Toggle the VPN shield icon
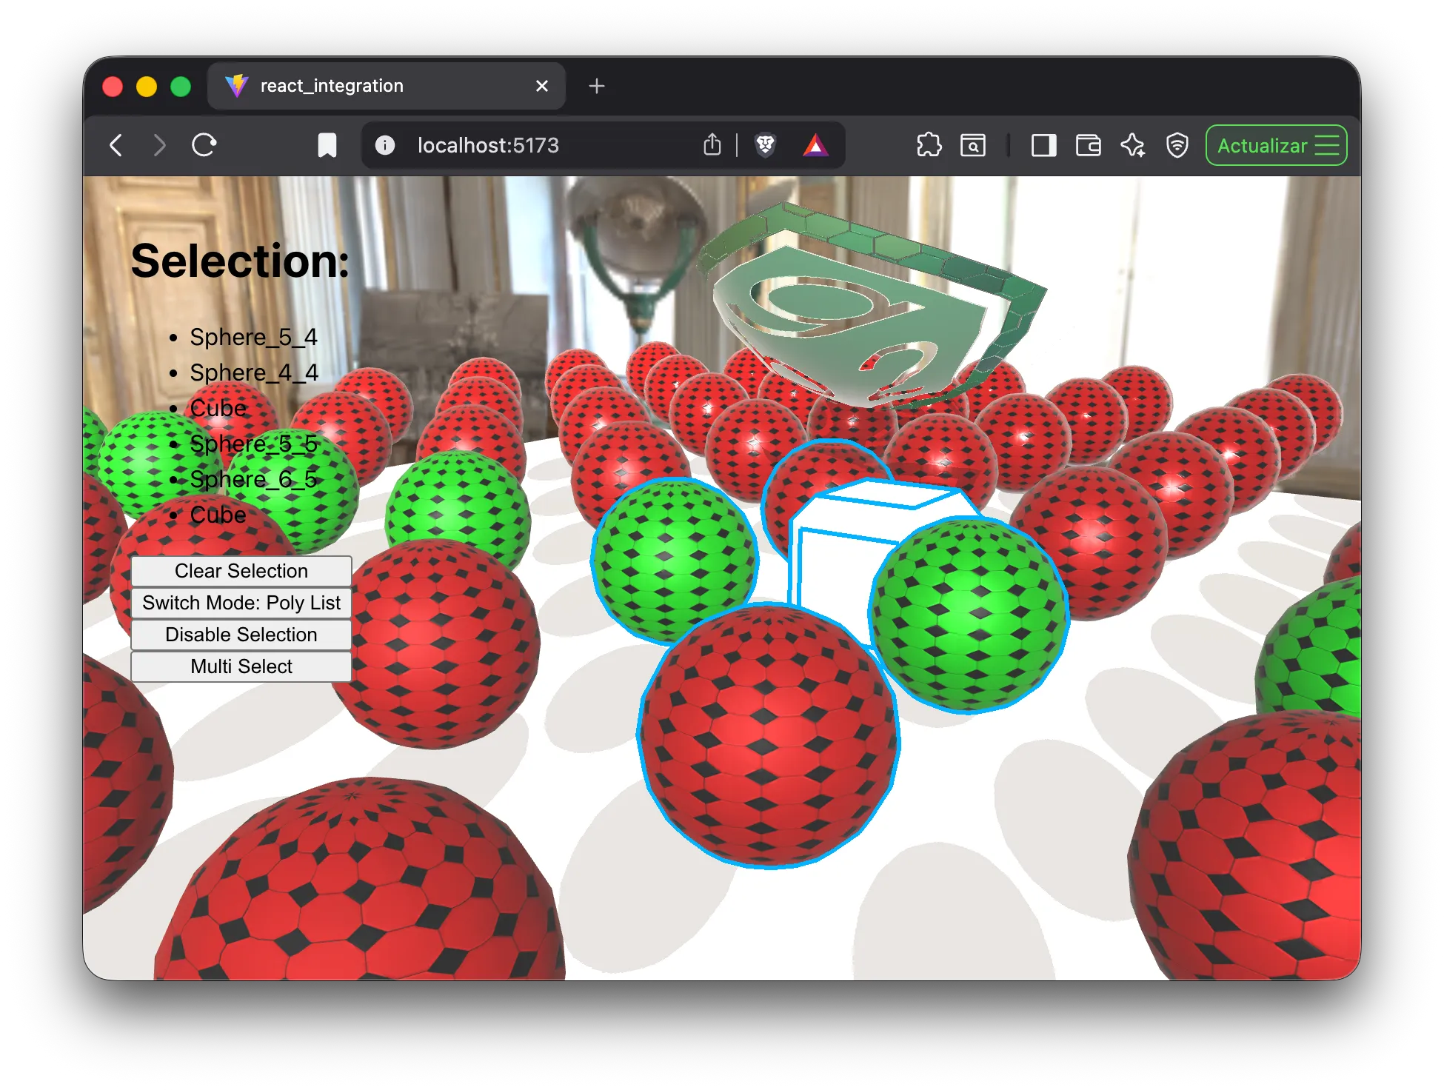This screenshot has height=1090, width=1444. pos(1177,145)
